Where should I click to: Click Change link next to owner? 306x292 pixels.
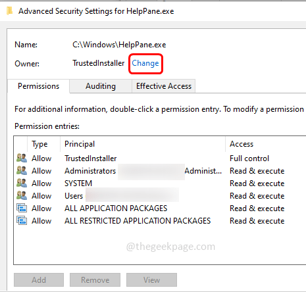click(145, 63)
